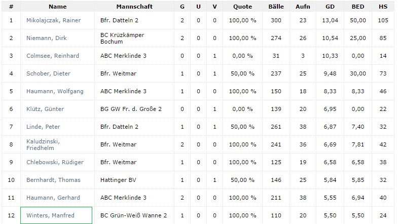Click highlighted Winters, Manfred link
The width and height of the screenshot is (398, 224).
[x=50, y=215]
